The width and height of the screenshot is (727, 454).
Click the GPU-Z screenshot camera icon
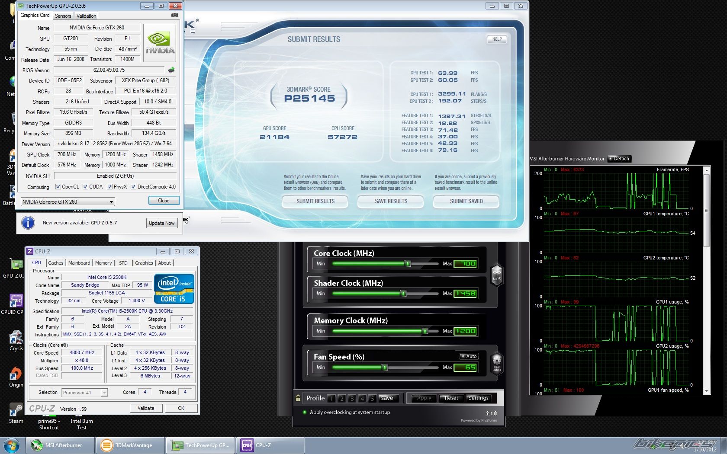click(174, 15)
